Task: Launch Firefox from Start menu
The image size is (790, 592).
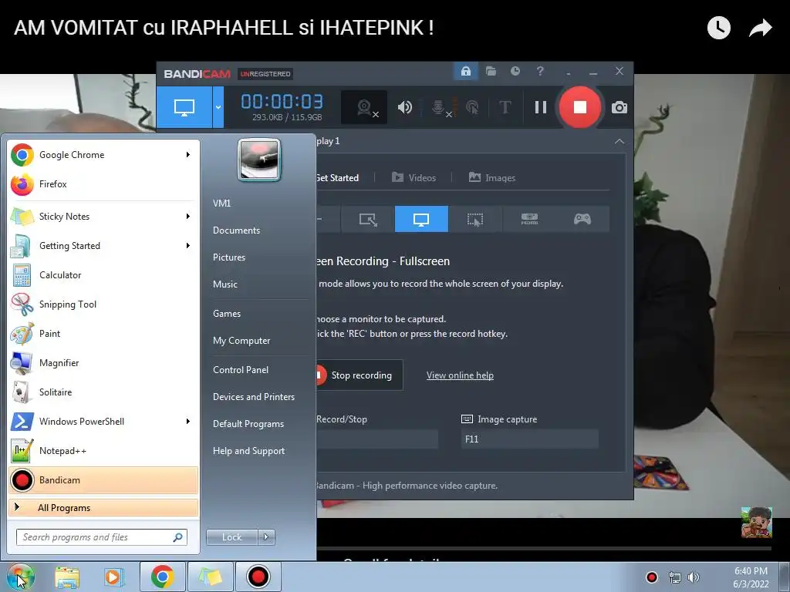Action: [103, 184]
